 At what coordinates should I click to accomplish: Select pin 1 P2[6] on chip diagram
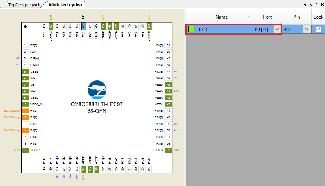(25, 45)
